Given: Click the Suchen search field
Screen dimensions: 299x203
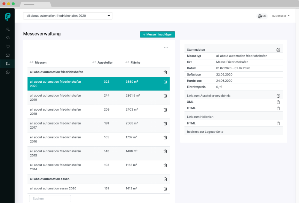Looking at the screenshot, I should 50,198.
